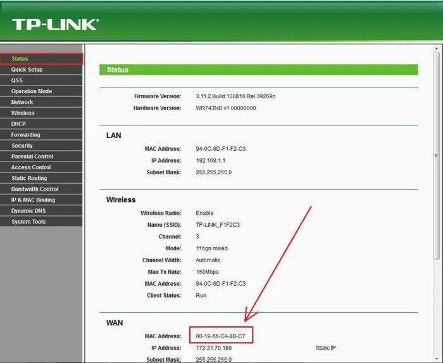The width and height of the screenshot is (443, 363).
Task: Select Client Status Run value
Action: (x=201, y=295)
